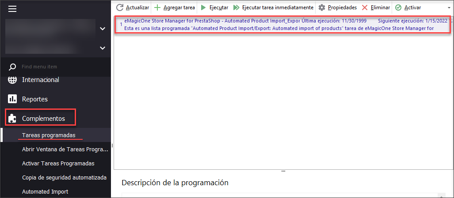454x198 pixels.
Task: Click Descripción de la programación heading
Action: point(175,183)
